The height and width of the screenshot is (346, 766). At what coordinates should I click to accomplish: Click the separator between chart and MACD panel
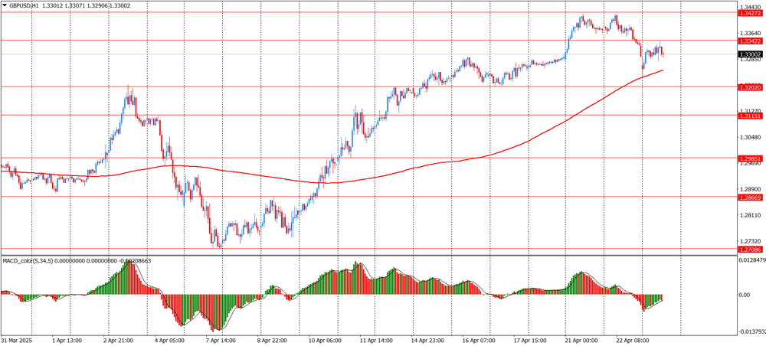[368, 255]
